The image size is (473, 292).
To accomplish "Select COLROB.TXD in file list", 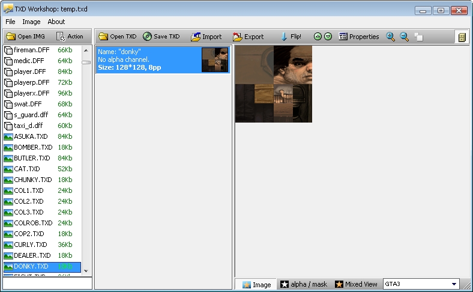I will pos(42,223).
